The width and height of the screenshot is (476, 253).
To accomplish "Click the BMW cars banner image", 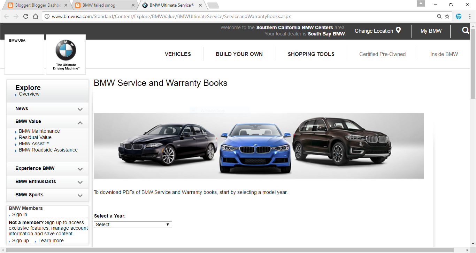I will [x=259, y=146].
